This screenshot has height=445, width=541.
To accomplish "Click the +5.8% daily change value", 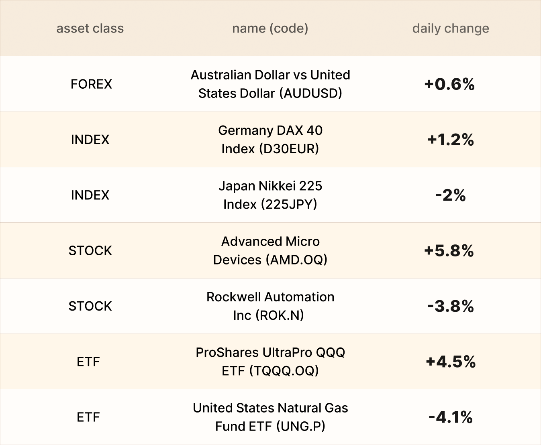I will (449, 251).
